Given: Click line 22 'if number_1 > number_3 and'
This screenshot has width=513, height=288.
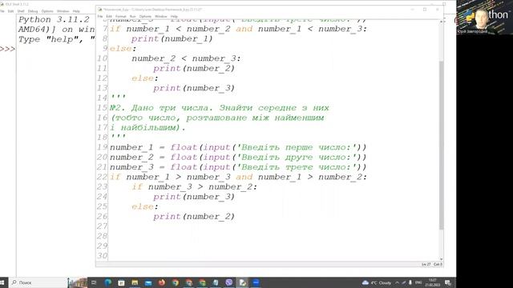Looking at the screenshot, I should (238, 177).
